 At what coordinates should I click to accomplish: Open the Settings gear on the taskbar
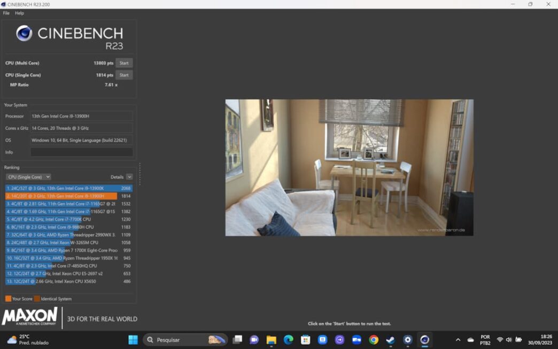(407, 340)
